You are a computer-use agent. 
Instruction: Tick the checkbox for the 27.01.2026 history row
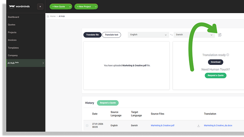[x=87, y=125]
